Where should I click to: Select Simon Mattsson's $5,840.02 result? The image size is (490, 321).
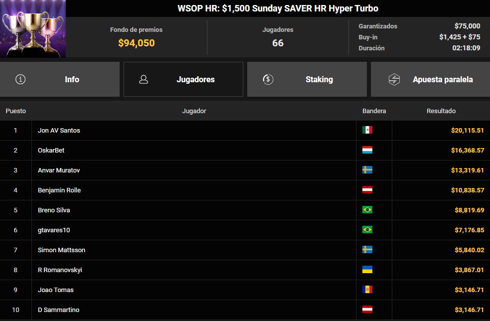(x=469, y=250)
